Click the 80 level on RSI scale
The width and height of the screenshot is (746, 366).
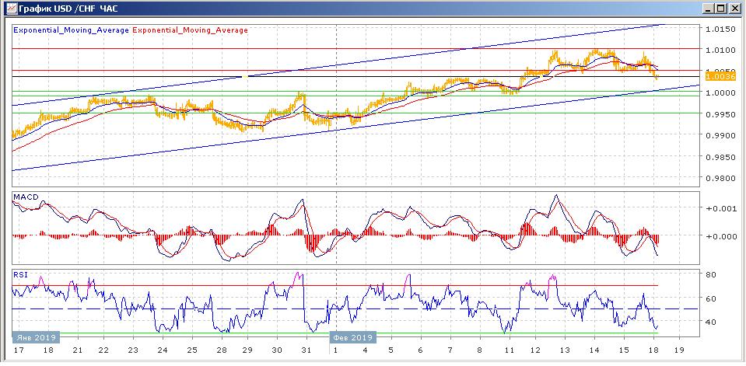tap(711, 275)
